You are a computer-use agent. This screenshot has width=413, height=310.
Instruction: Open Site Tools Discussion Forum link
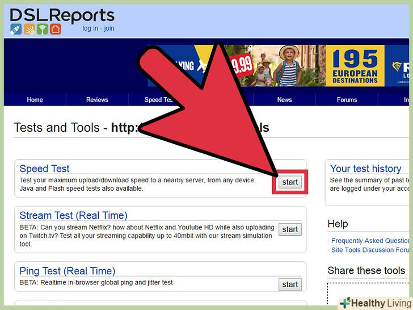(x=370, y=250)
